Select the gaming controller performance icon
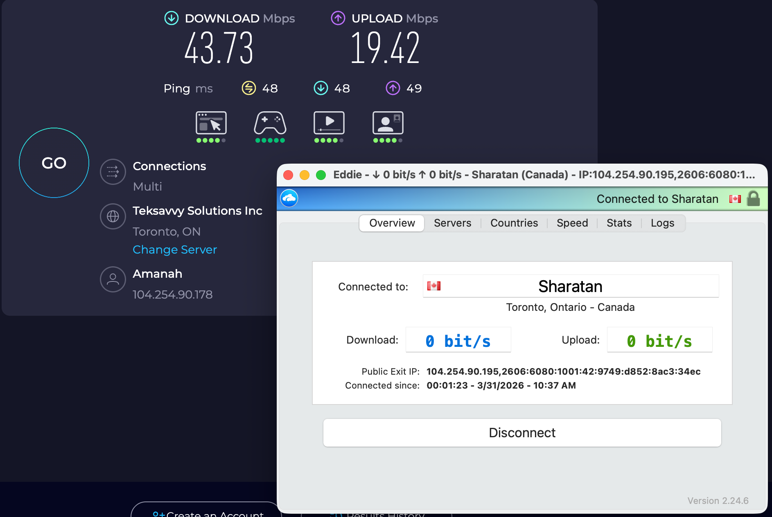772x517 pixels. click(270, 124)
